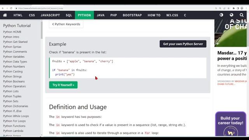Open the BOOTSTRAP tutorial tab
Viewport: 249px width, 140px height.
(132, 15)
